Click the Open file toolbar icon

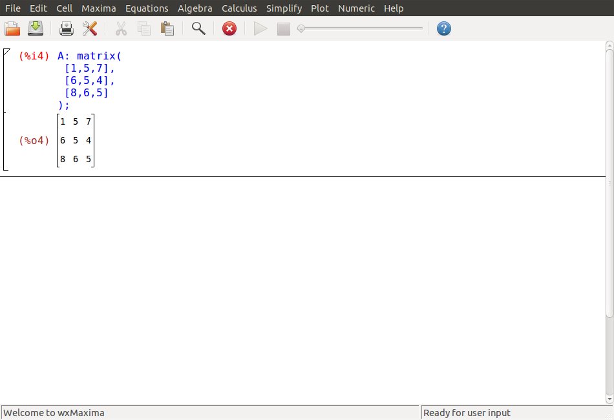12,28
